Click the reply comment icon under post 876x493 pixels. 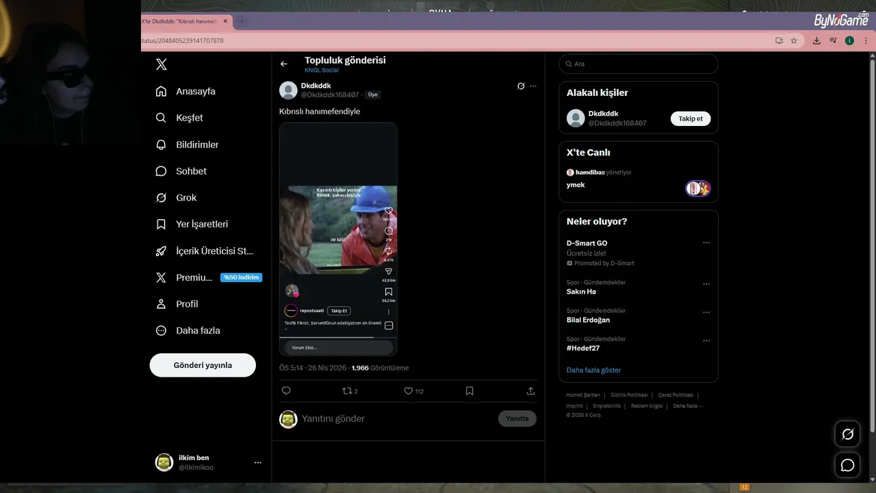click(286, 391)
